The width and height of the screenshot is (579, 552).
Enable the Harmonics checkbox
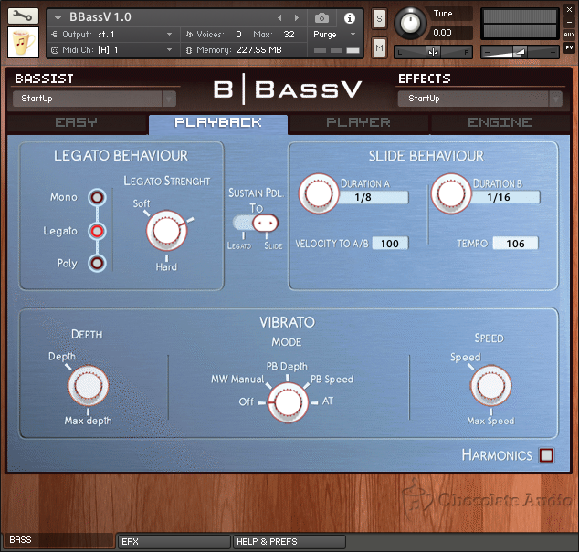[546, 455]
